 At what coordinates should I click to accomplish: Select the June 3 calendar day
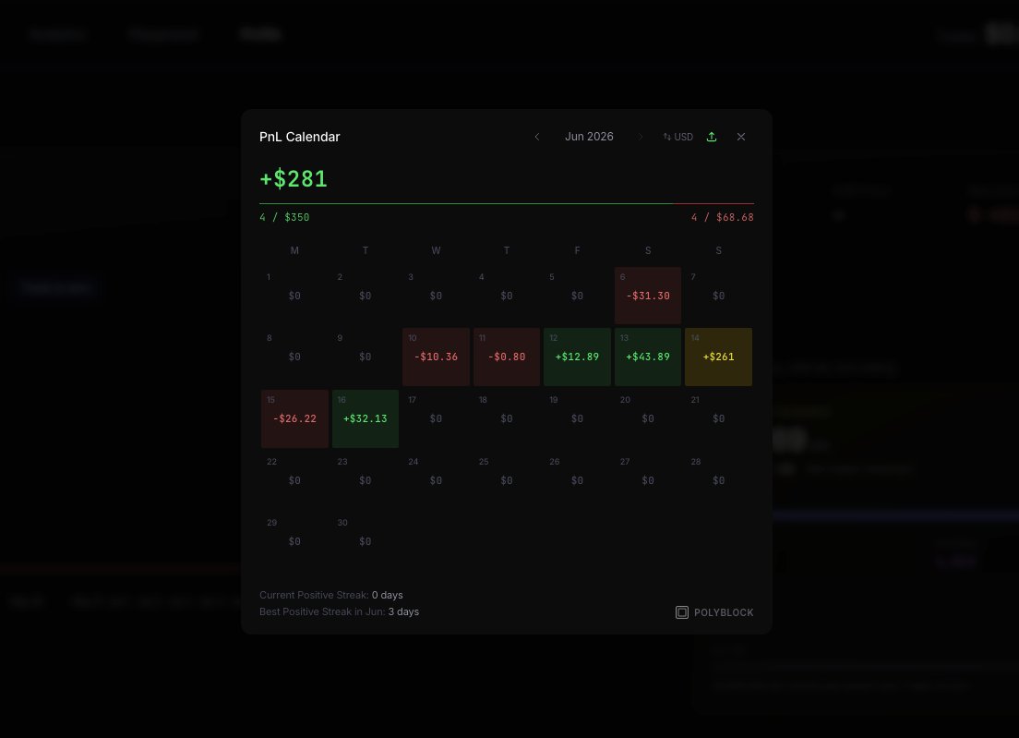tap(436, 296)
